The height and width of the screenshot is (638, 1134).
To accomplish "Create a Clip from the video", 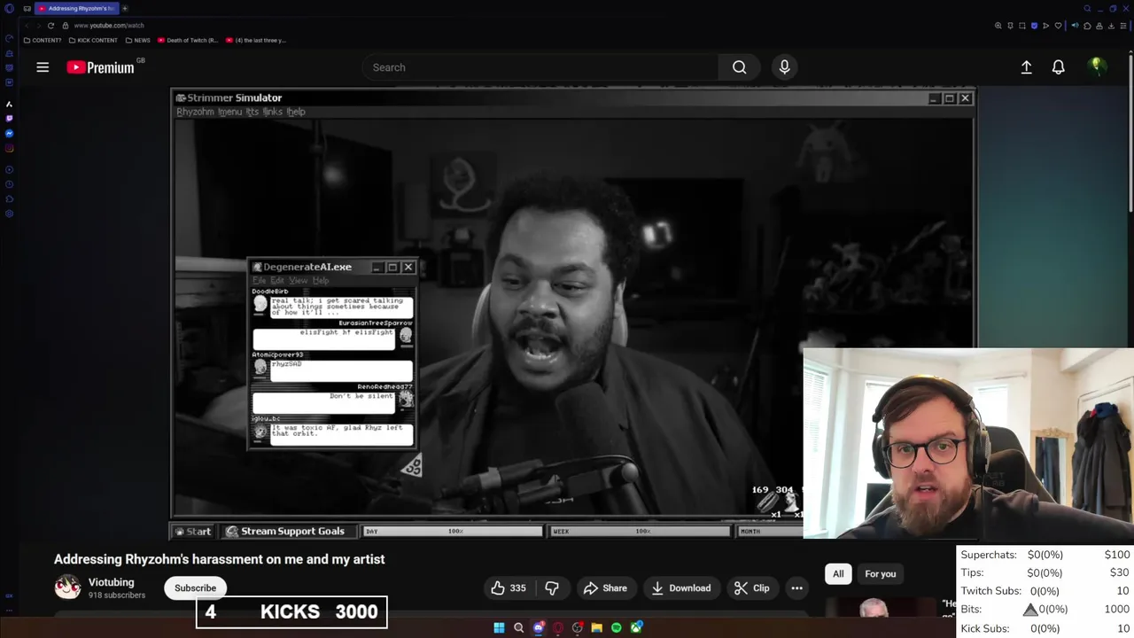I will tap(751, 587).
